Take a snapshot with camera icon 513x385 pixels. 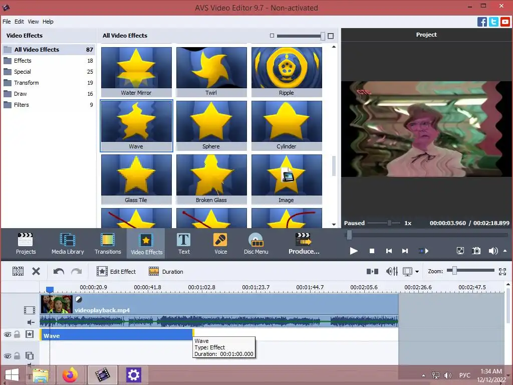(476, 251)
